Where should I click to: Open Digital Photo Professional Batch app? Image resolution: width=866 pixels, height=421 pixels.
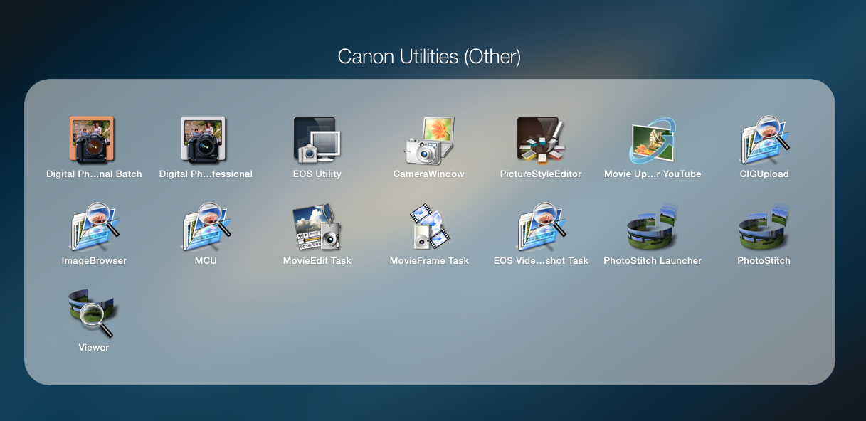pyautogui.click(x=93, y=140)
